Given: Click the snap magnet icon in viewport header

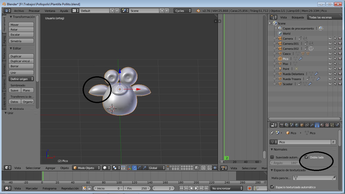Looking at the screenshot, I should click(209, 168).
